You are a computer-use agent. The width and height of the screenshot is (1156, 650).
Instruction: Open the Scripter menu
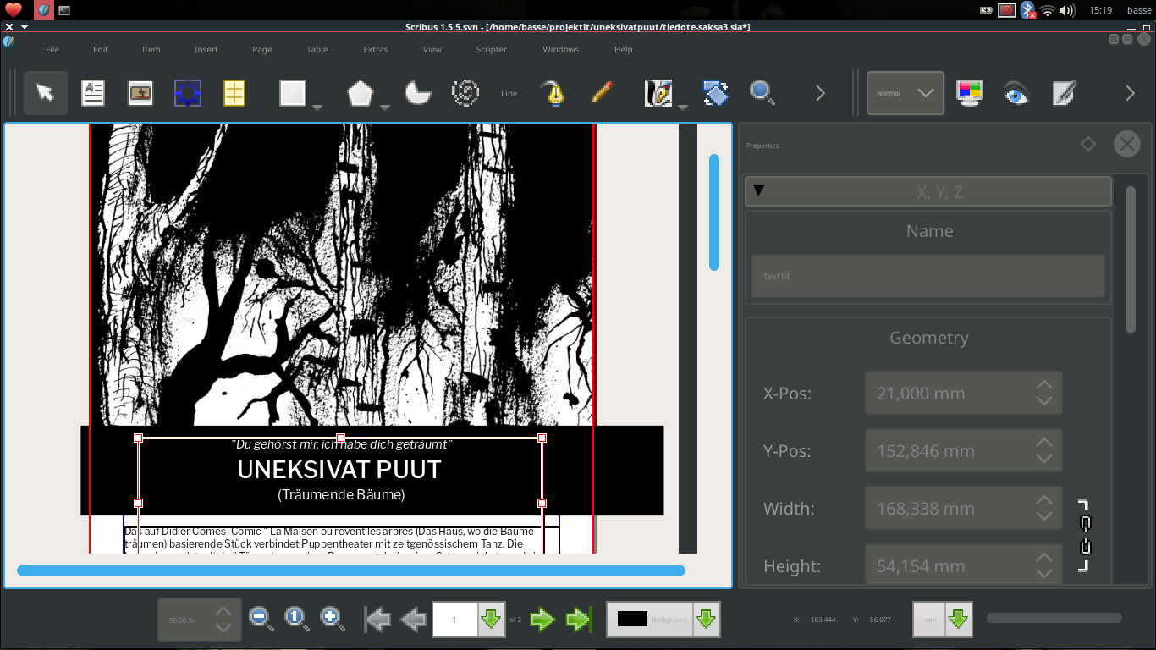coord(491,49)
